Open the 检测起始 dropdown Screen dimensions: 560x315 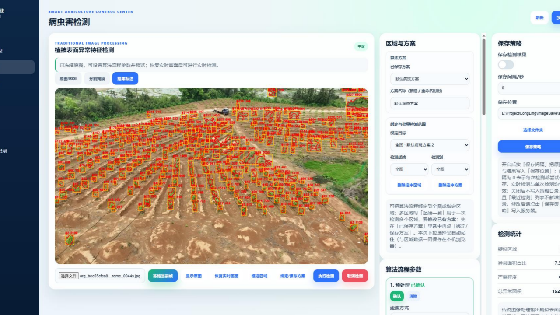pyautogui.click(x=409, y=169)
